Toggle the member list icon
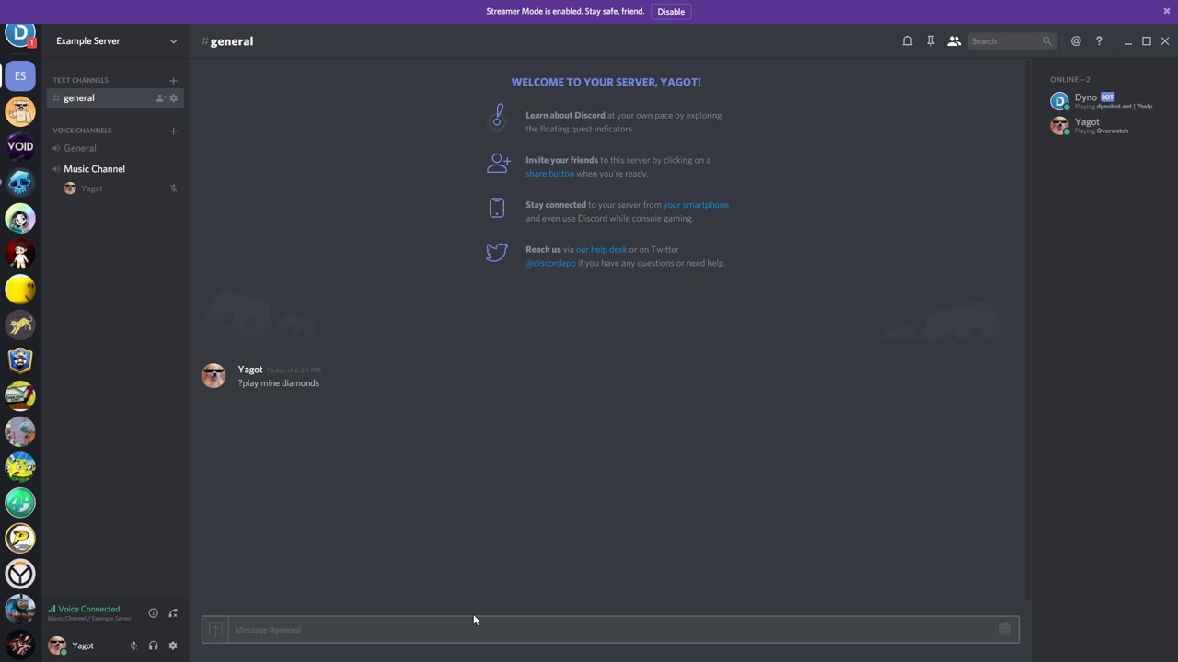Screen dimensions: 1178x662 pyautogui.click(x=953, y=41)
